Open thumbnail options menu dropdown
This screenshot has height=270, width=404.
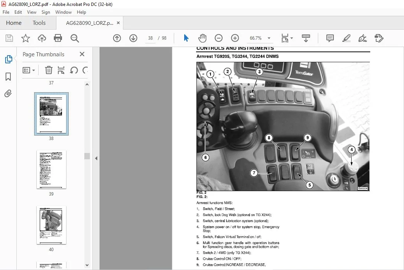click(x=29, y=70)
